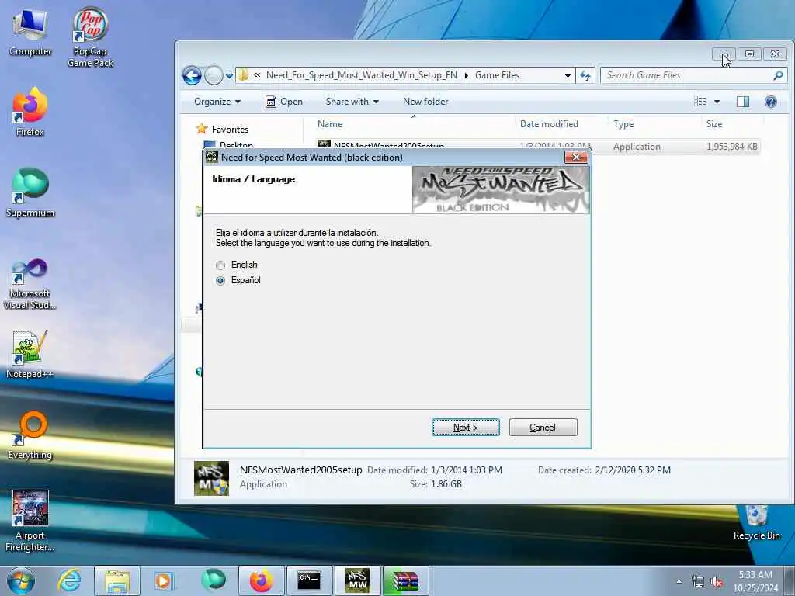Open the Everything desktop shortcut
The height and width of the screenshot is (596, 795).
30,435
